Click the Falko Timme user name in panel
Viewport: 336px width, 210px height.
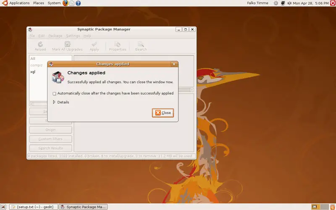tap(257, 3)
